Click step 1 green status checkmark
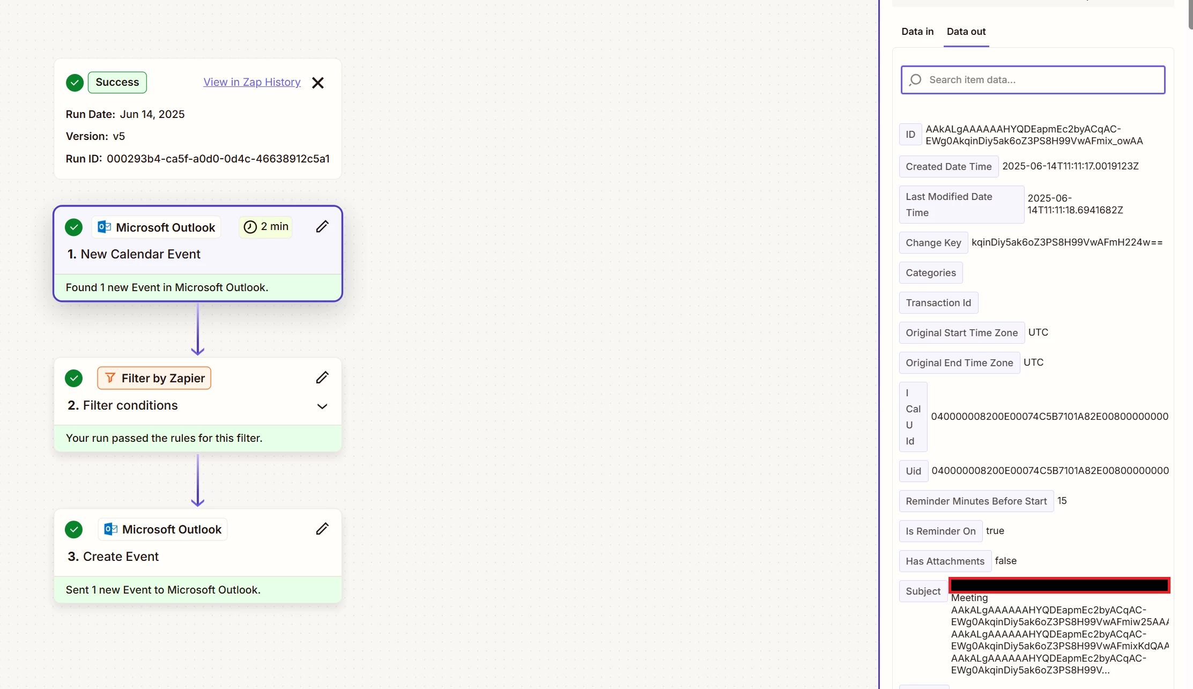The width and height of the screenshot is (1193, 689). [x=74, y=227]
